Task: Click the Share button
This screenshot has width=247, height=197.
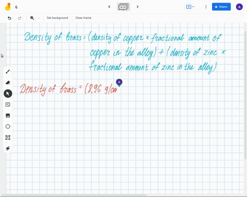Action: pos(221,7)
